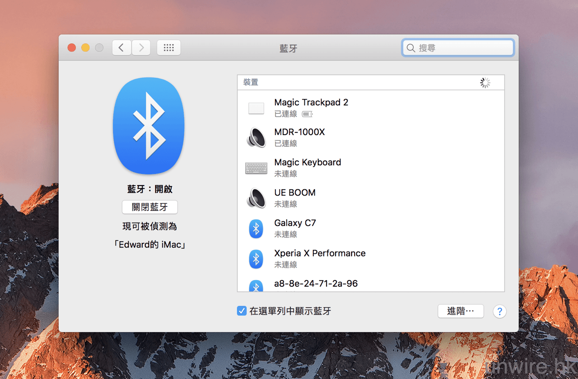Viewport: 578px width, 379px height.
Task: Click the Magic Trackpad 2 device icon
Action: point(256,108)
